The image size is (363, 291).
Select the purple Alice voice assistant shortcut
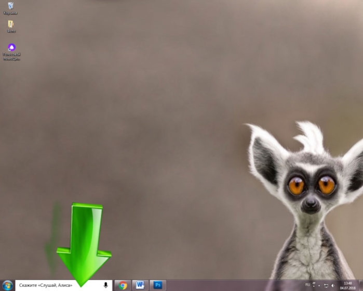(11, 47)
